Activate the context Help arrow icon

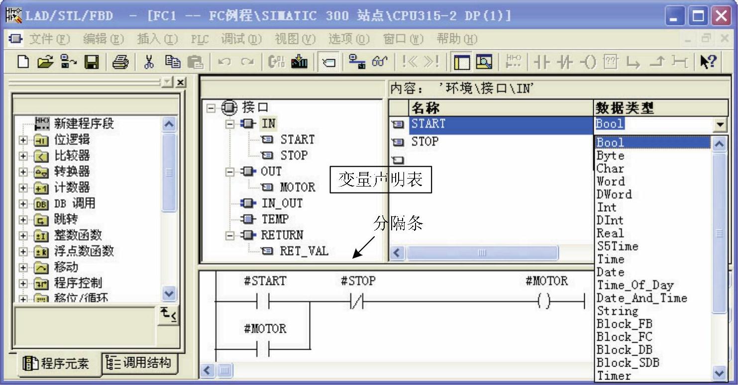(708, 62)
